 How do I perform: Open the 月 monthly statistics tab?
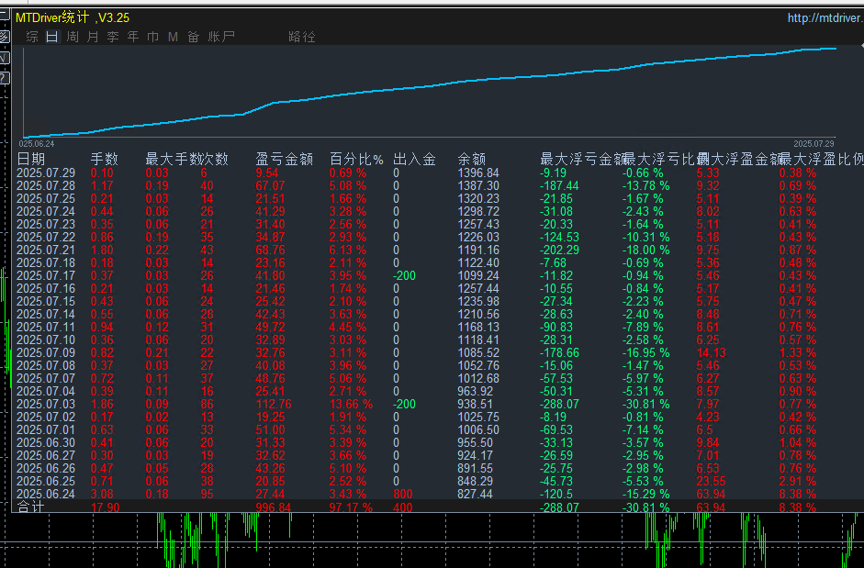pyautogui.click(x=93, y=37)
